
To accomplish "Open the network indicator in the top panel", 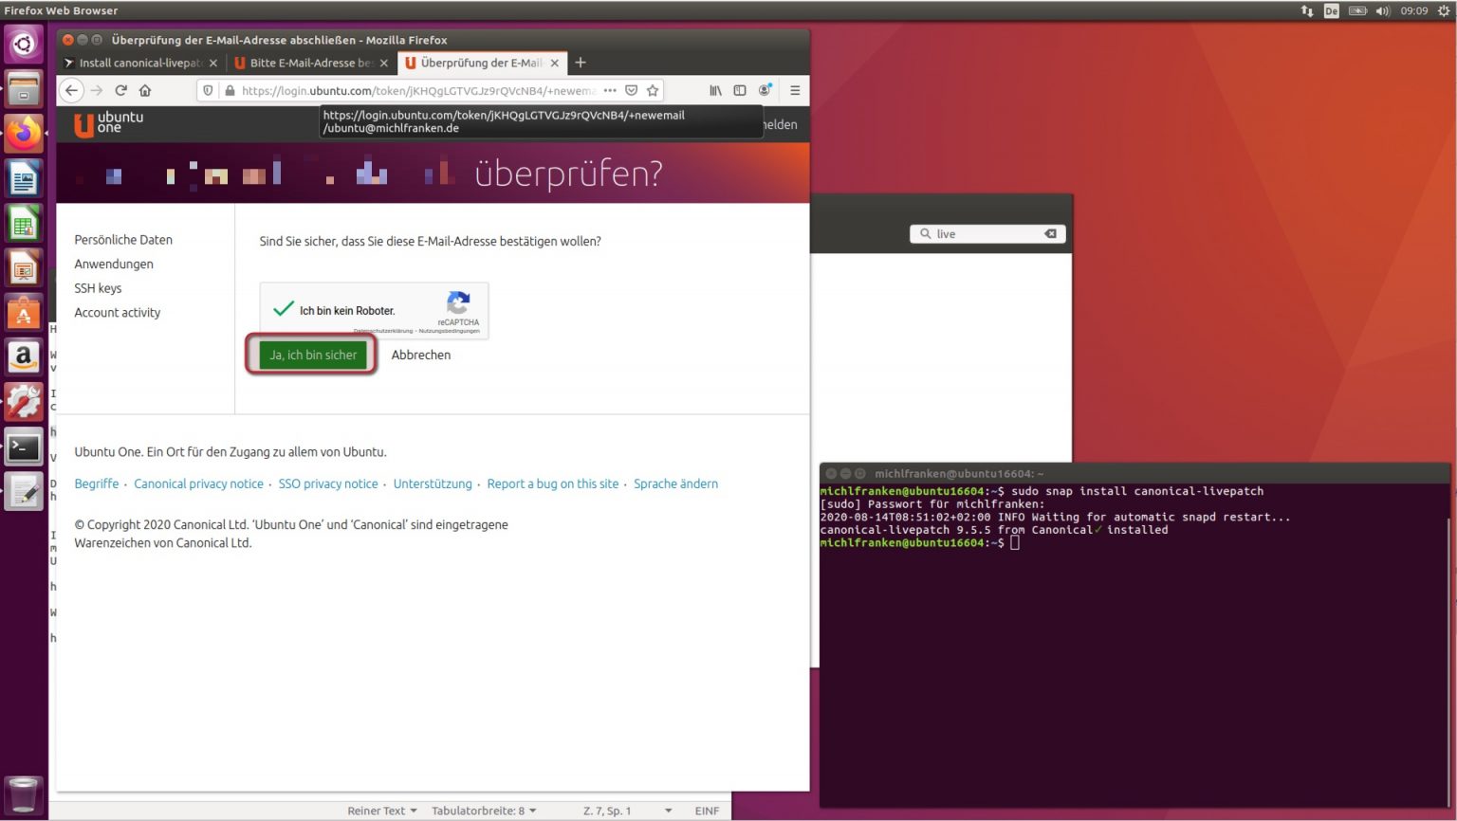I will (x=1306, y=10).
